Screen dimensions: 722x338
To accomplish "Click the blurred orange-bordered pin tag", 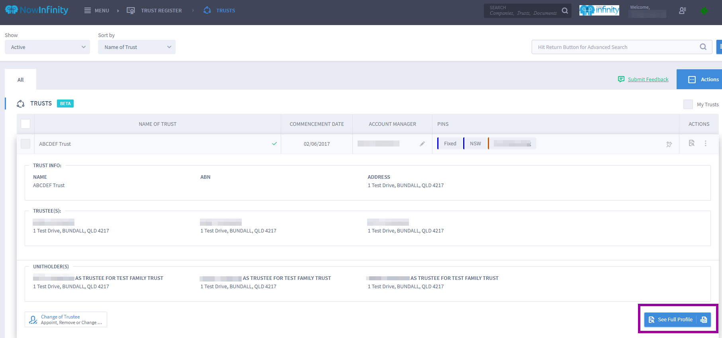I will [x=513, y=143].
